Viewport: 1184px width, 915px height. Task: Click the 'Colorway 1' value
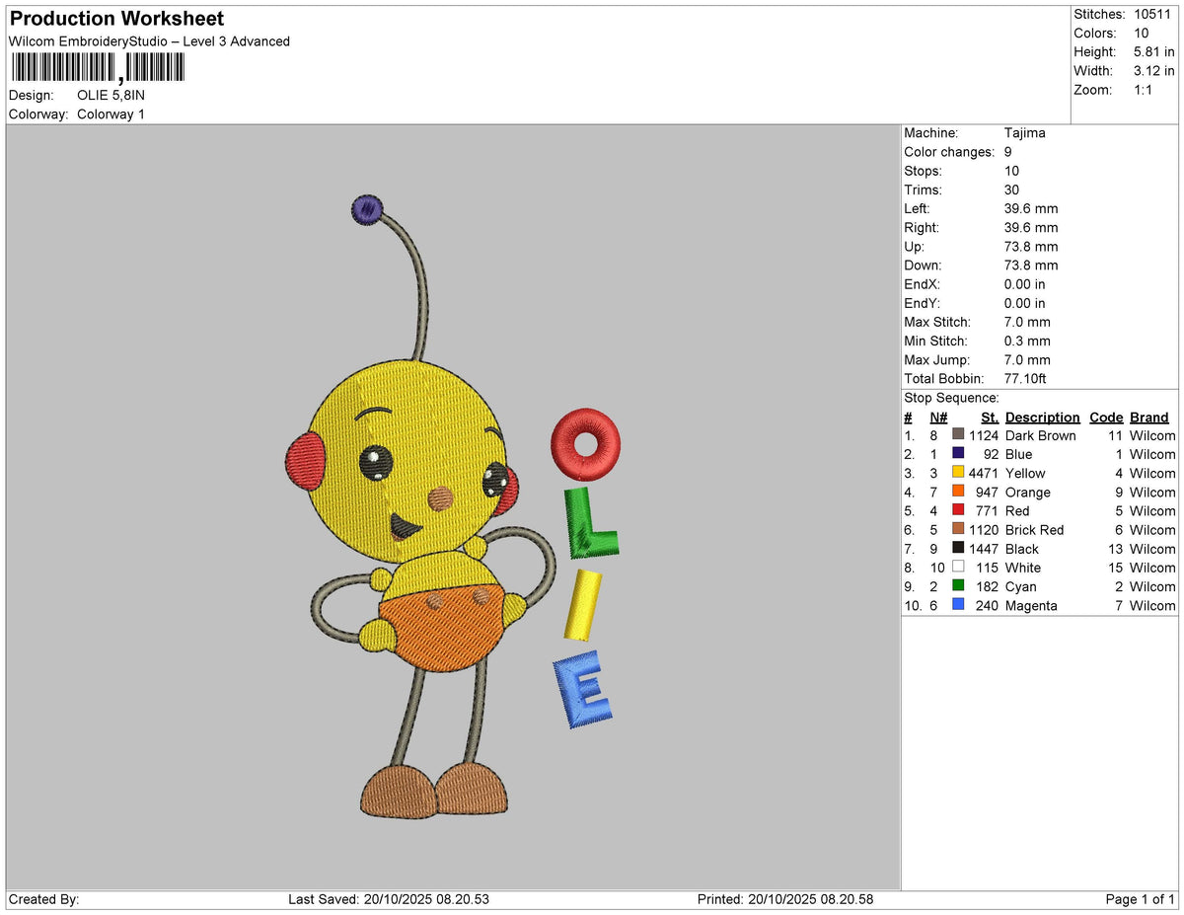click(x=111, y=114)
